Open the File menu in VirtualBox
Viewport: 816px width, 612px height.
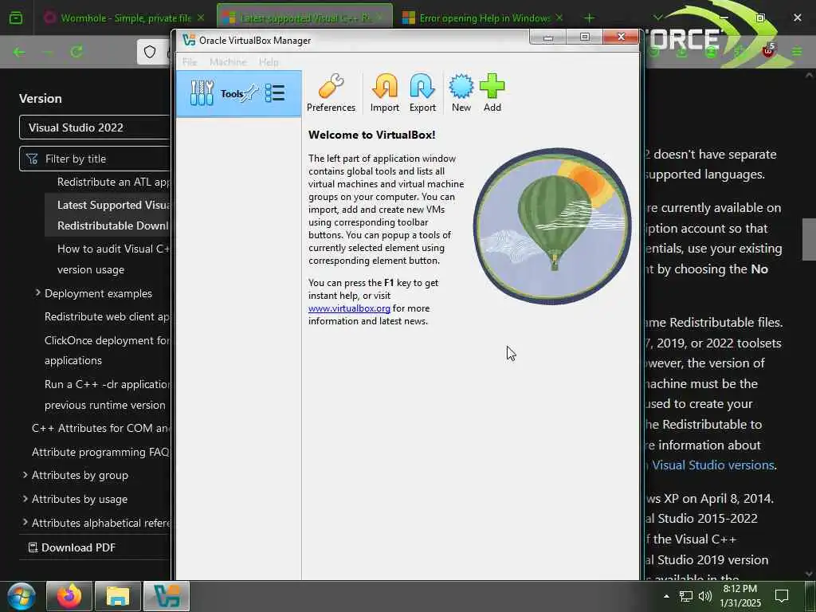190,62
